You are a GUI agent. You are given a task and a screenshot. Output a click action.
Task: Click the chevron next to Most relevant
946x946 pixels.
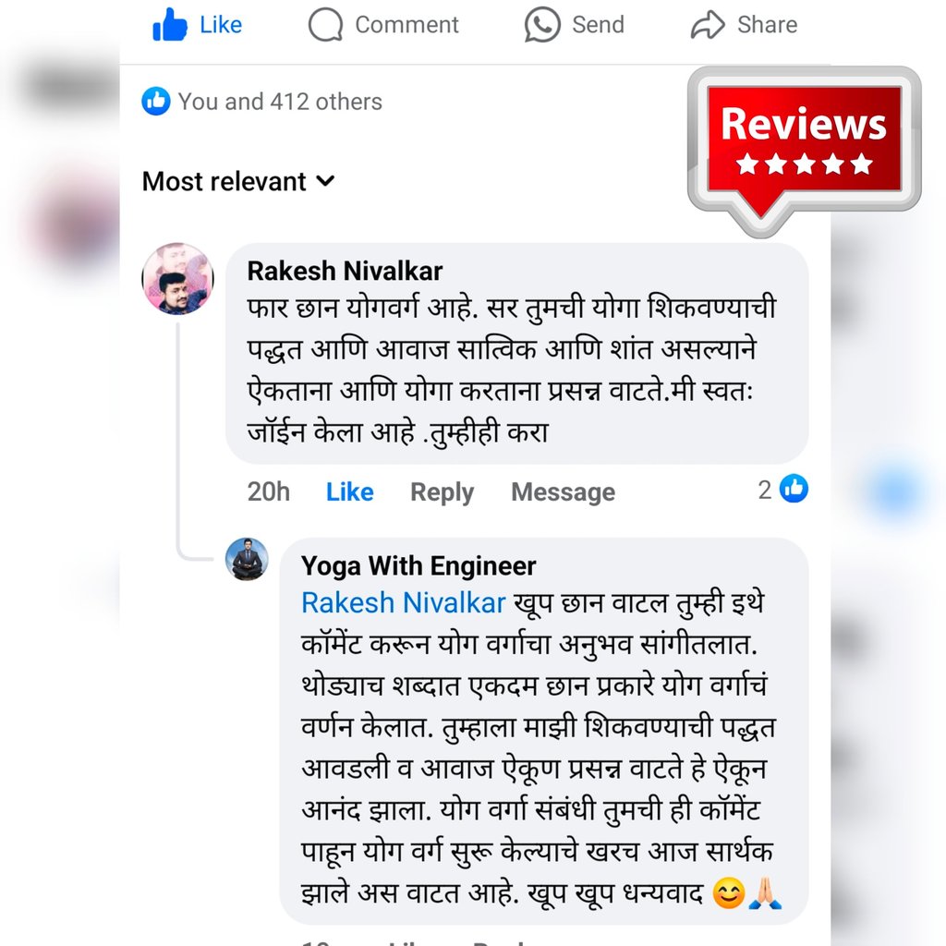(325, 181)
